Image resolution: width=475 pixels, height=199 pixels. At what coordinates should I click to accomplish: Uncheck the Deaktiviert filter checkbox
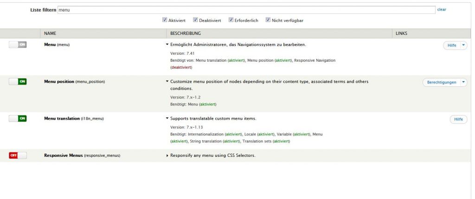point(195,20)
